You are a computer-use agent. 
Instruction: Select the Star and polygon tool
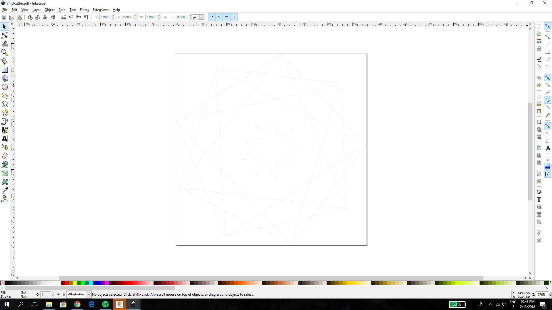click(x=5, y=96)
